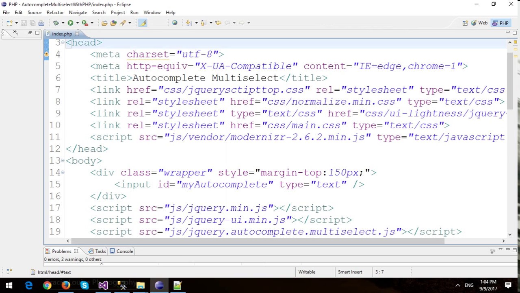This screenshot has width=520, height=293.
Task: Click the Print toolbar icon
Action: (x=41, y=23)
